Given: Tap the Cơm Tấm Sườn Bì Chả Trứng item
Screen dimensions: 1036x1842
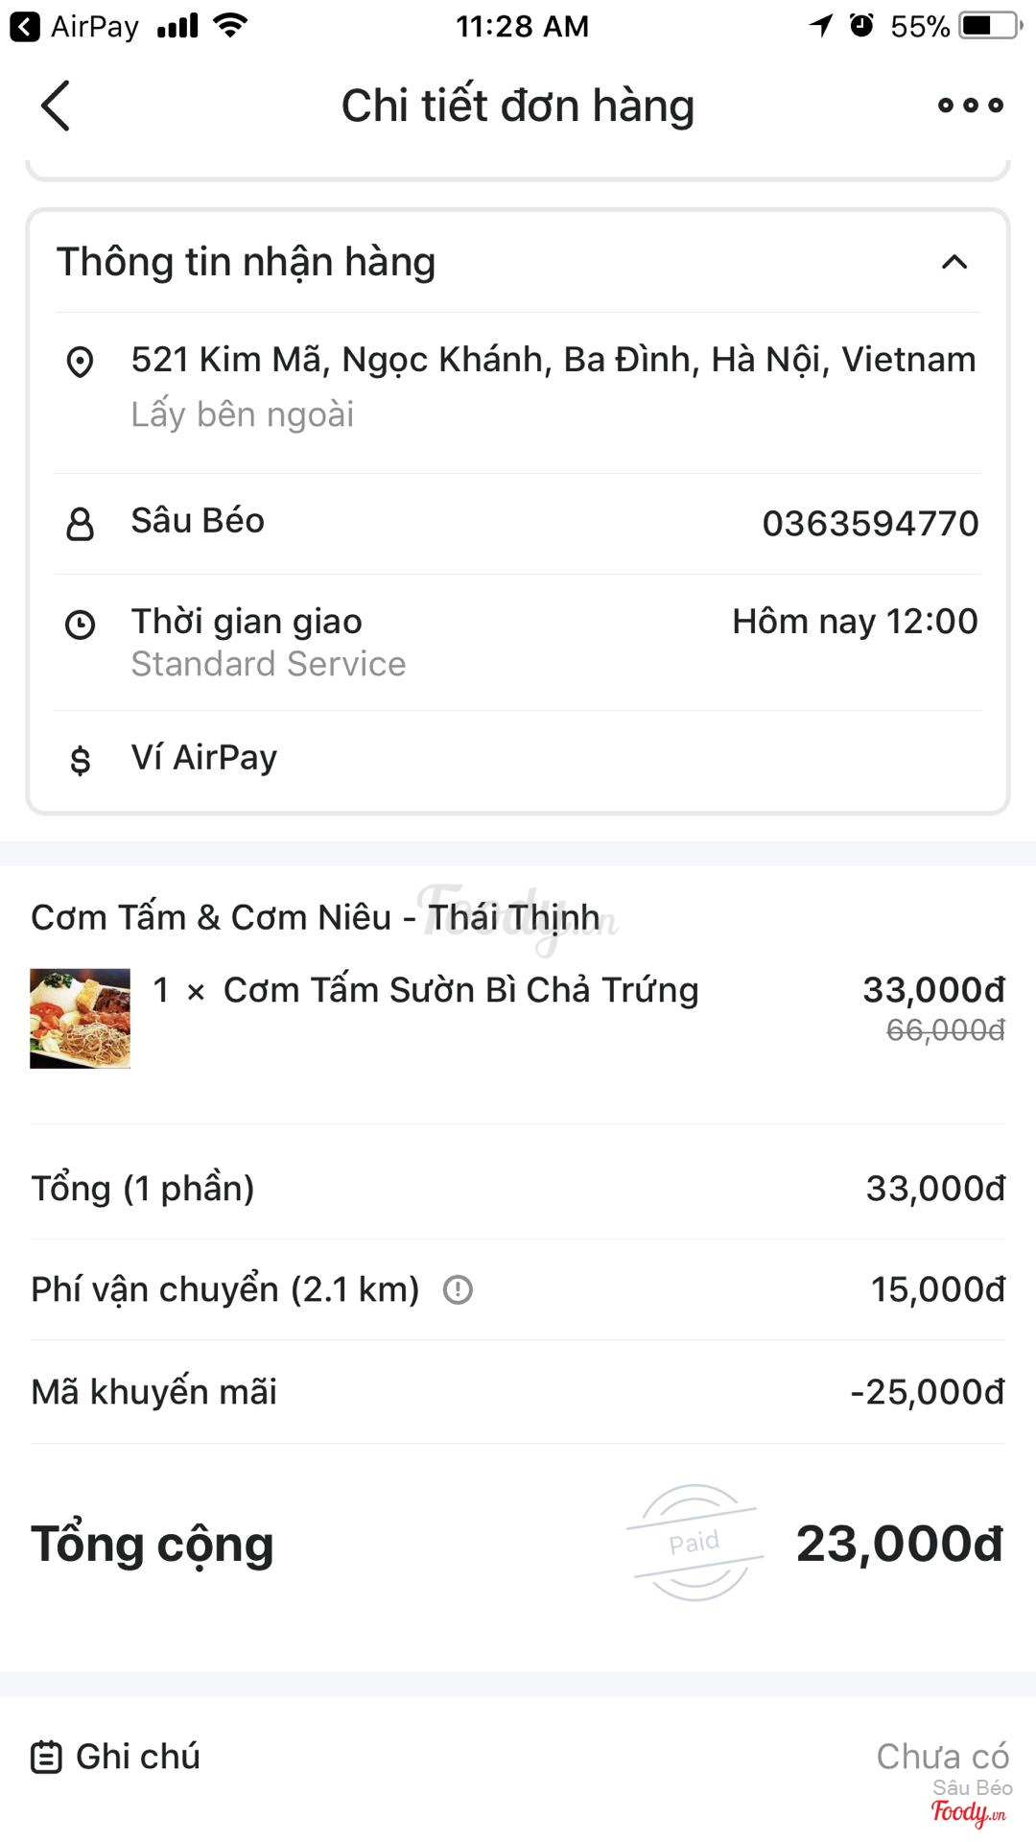Looking at the screenshot, I should pos(460,990).
